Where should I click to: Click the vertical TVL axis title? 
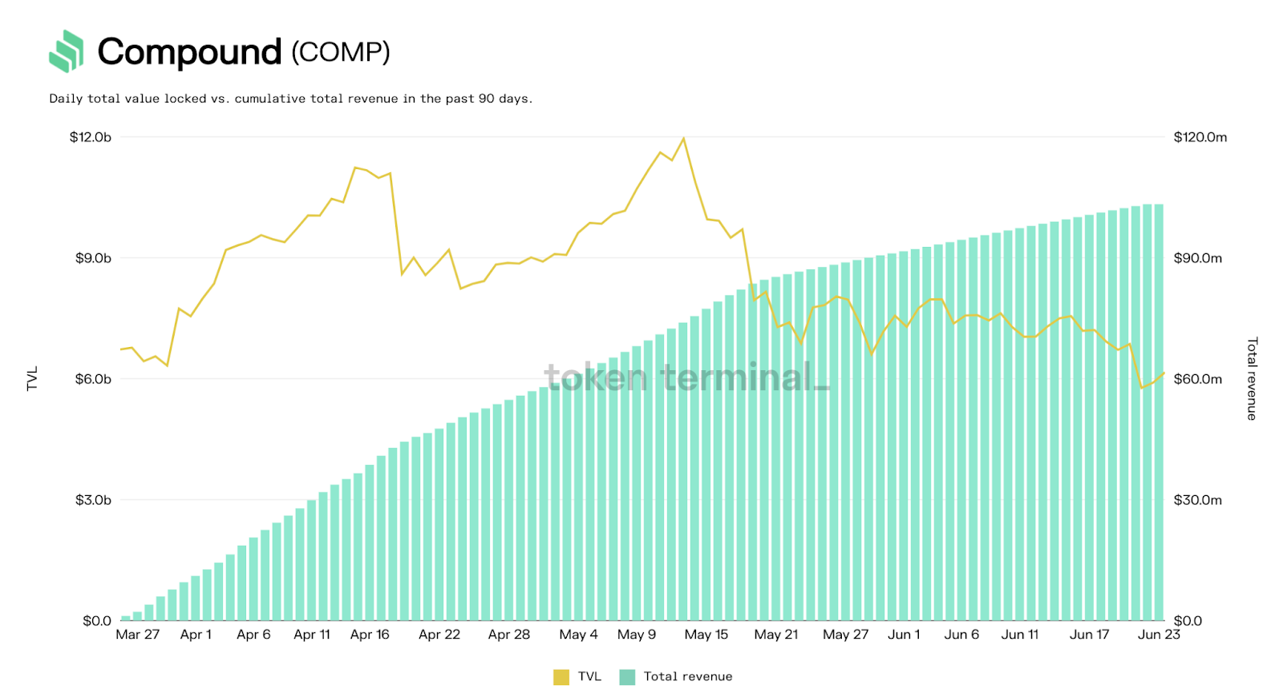point(33,379)
